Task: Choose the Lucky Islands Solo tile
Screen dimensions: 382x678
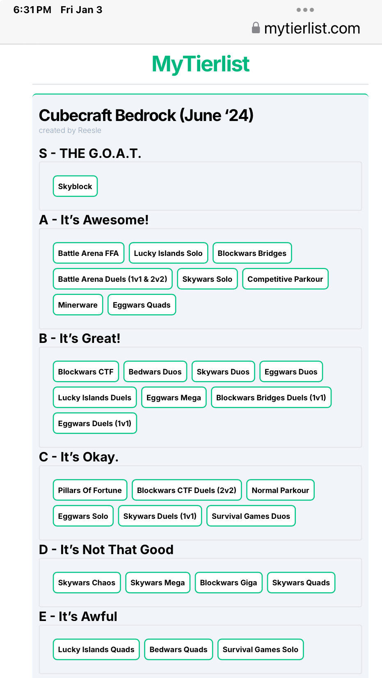Action: pos(168,253)
